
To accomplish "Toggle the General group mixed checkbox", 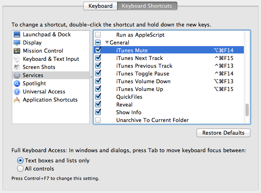I will 98,42.
